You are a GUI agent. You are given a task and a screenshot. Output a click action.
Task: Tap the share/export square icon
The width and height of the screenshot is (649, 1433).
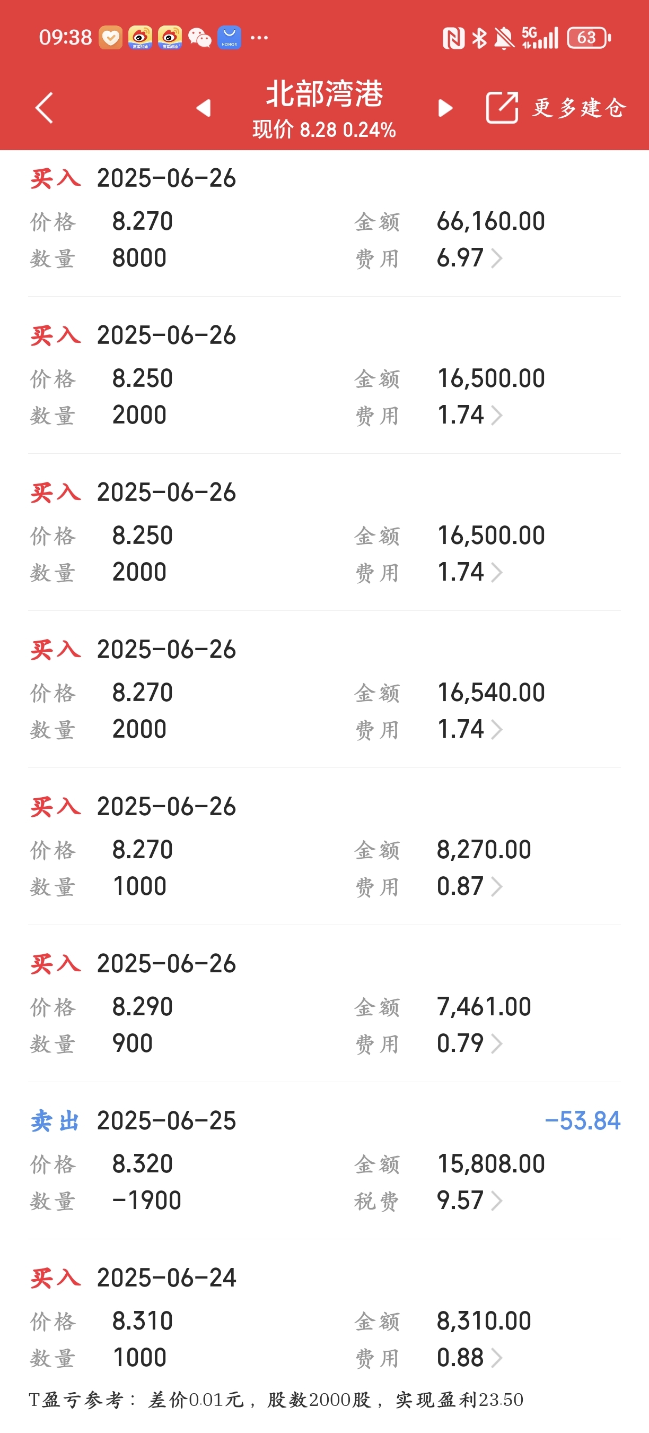(x=502, y=107)
